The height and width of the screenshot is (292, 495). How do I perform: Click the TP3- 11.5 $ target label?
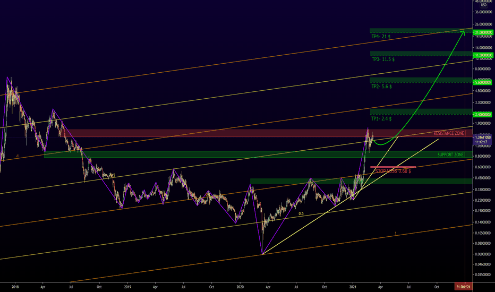click(x=383, y=59)
